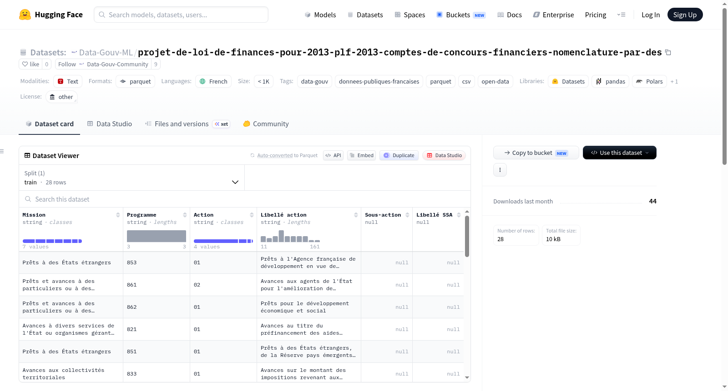The width and height of the screenshot is (728, 391).
Task: Select the open-data tag
Action: [495, 81]
